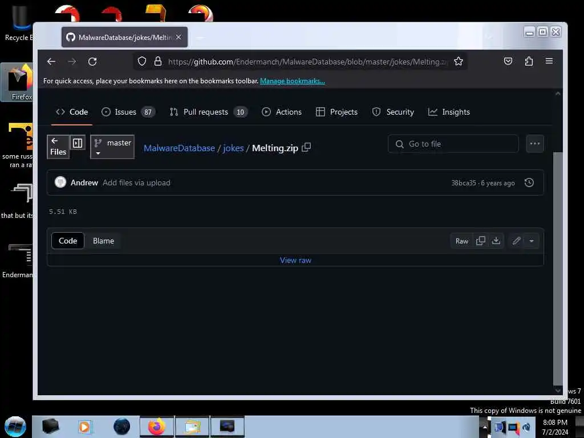Save to Pocket icon in toolbar

pyautogui.click(x=508, y=62)
